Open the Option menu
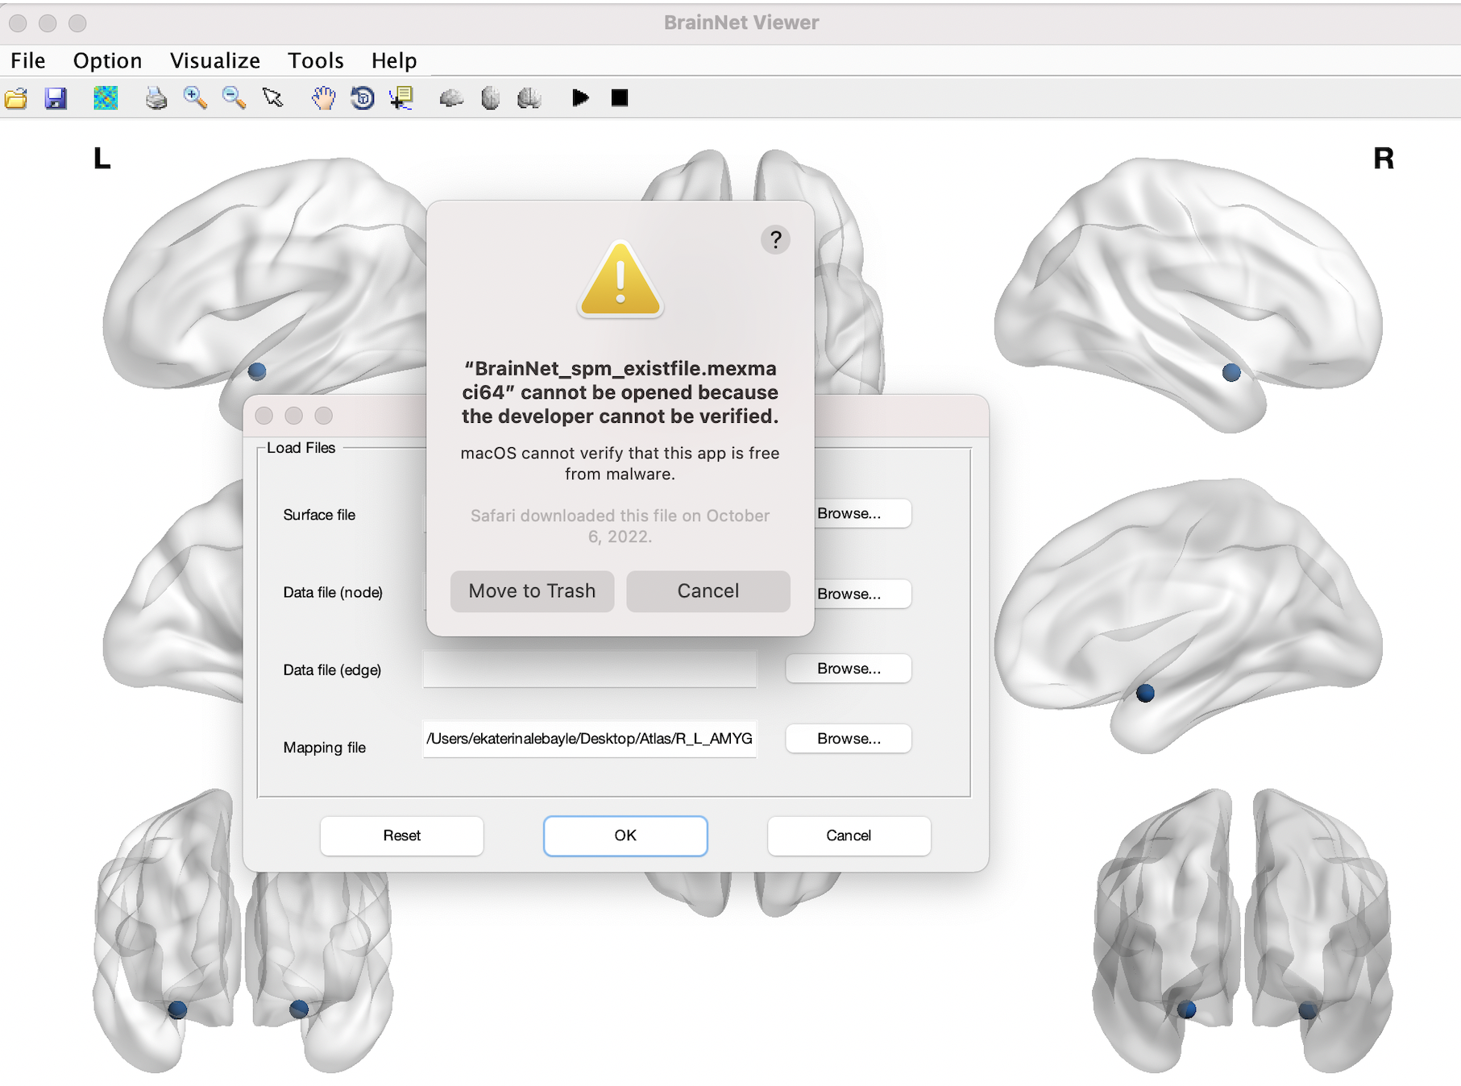The height and width of the screenshot is (1086, 1461). [x=107, y=60]
